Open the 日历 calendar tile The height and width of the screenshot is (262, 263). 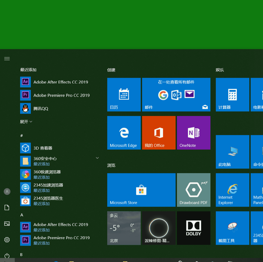point(124,94)
